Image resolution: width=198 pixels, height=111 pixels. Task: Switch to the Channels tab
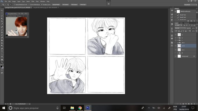click(x=187, y=23)
